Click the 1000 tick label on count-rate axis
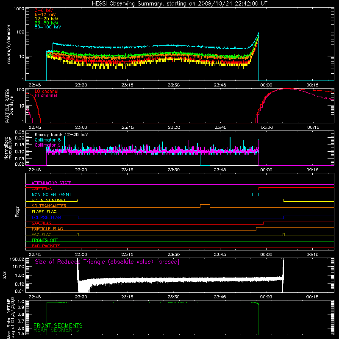This screenshot has height=339, width=339. pos(19,9)
